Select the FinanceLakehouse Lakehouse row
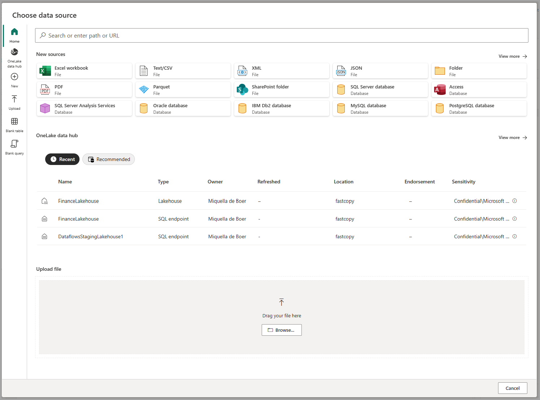The width and height of the screenshot is (540, 400). click(x=78, y=201)
